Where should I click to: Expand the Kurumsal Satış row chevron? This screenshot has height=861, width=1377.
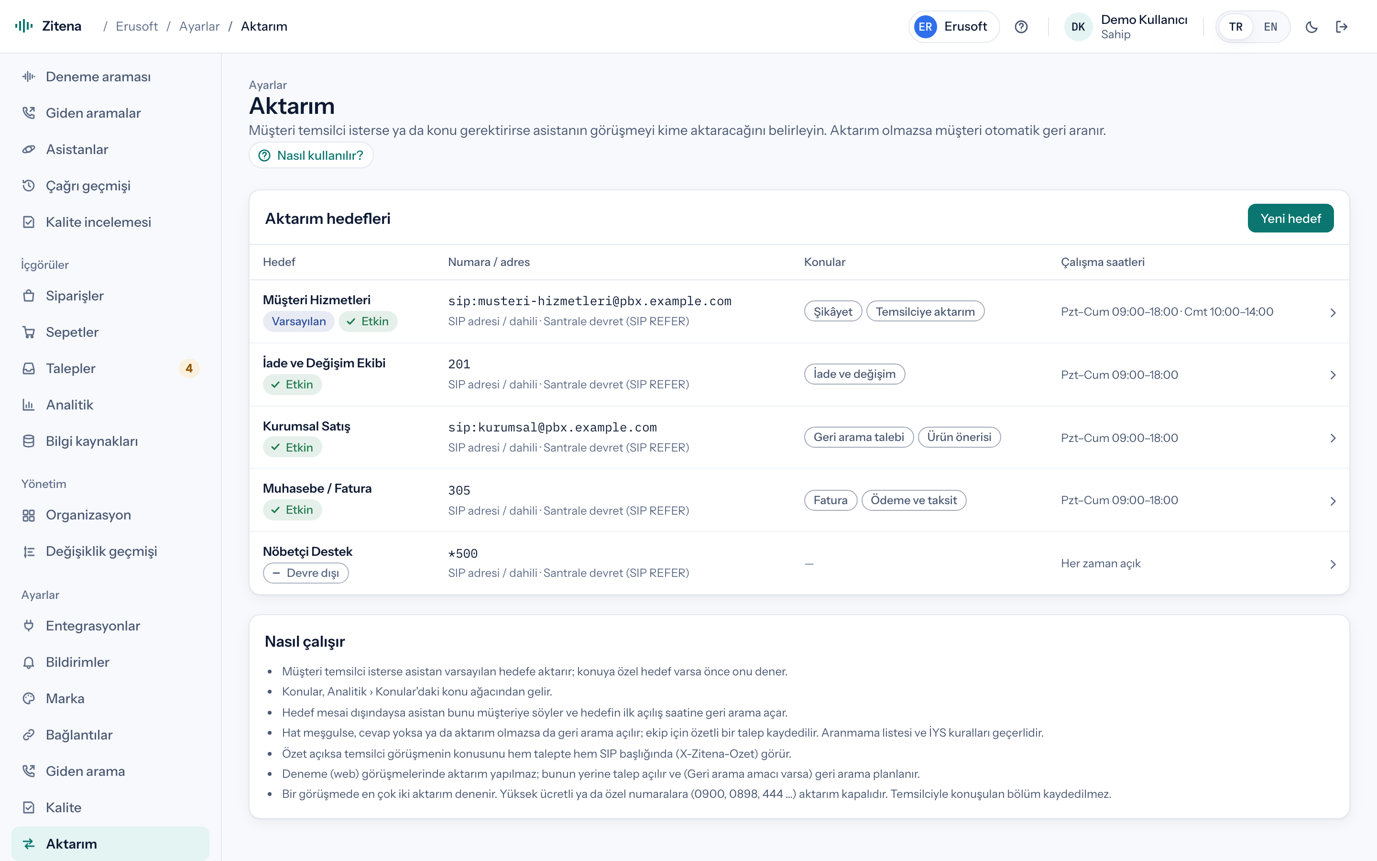[1333, 438]
